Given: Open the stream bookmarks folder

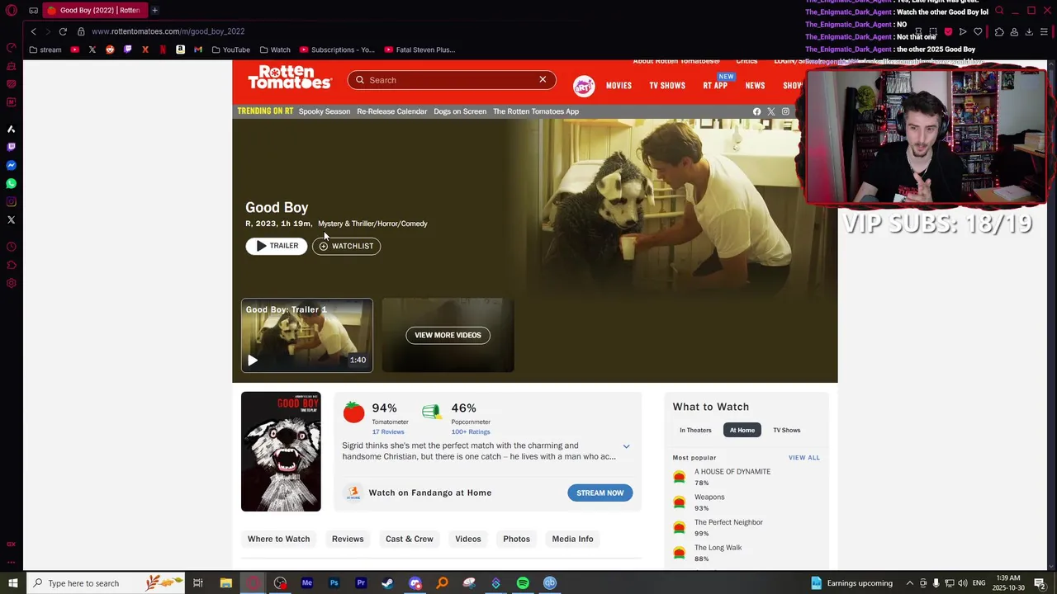Looking at the screenshot, I should point(45,49).
